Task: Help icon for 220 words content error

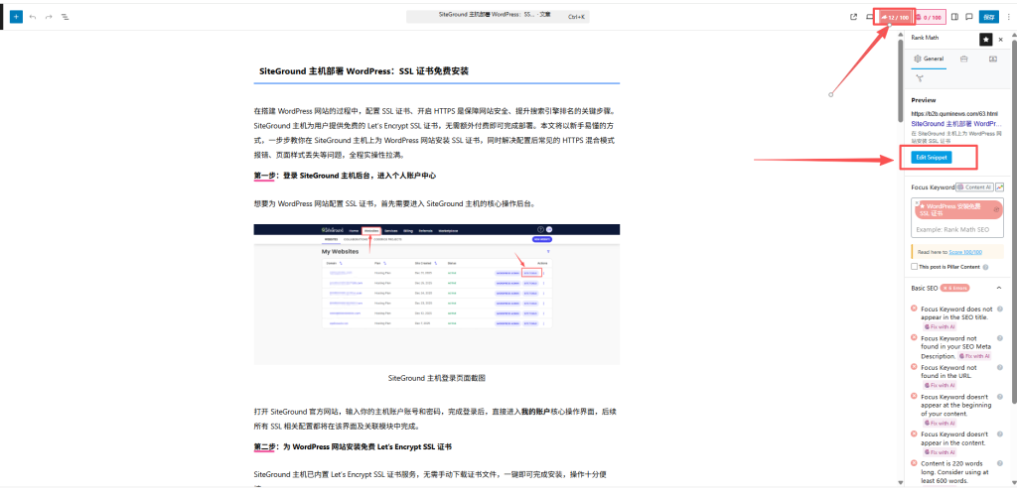Action: 999,463
